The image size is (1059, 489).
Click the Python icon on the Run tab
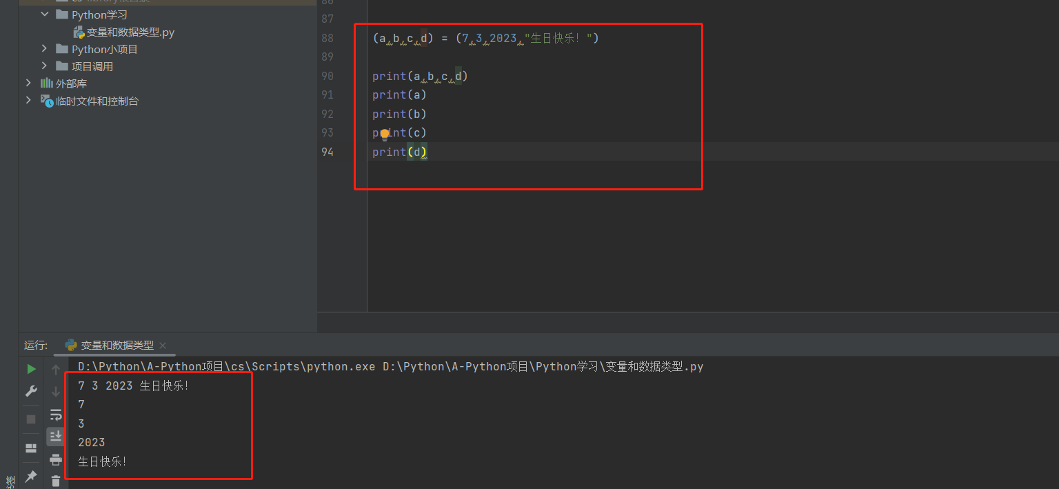pyautogui.click(x=70, y=345)
